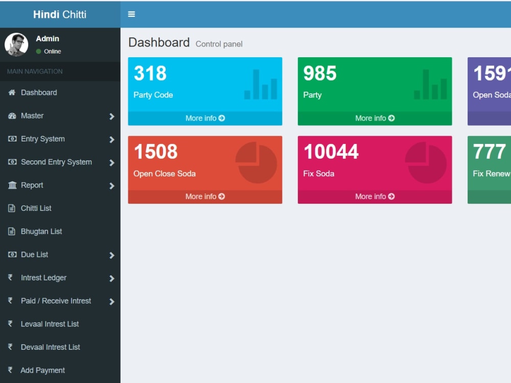Toggle the hamburger sidebar menu icon
This screenshot has width=511, height=383.
(131, 14)
